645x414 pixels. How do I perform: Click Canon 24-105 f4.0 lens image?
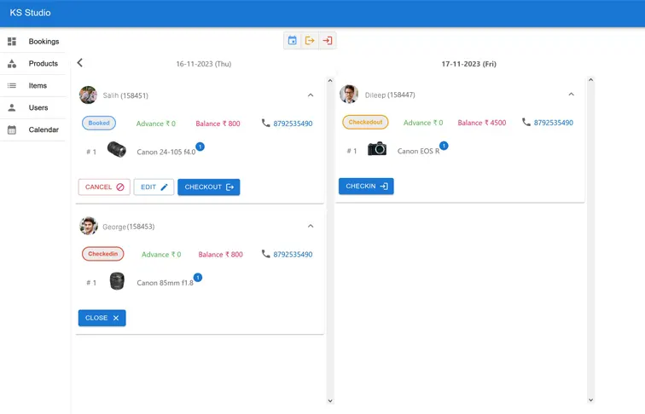click(117, 149)
